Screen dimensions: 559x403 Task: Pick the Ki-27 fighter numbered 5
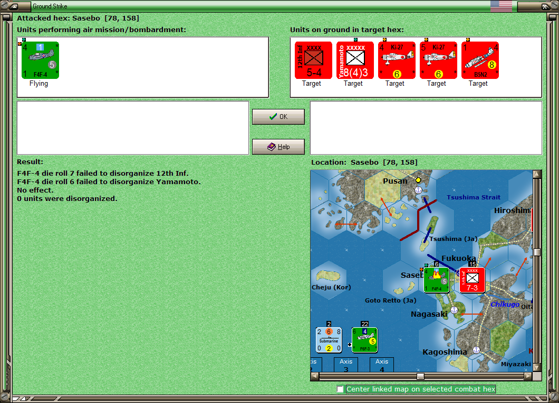439,60
